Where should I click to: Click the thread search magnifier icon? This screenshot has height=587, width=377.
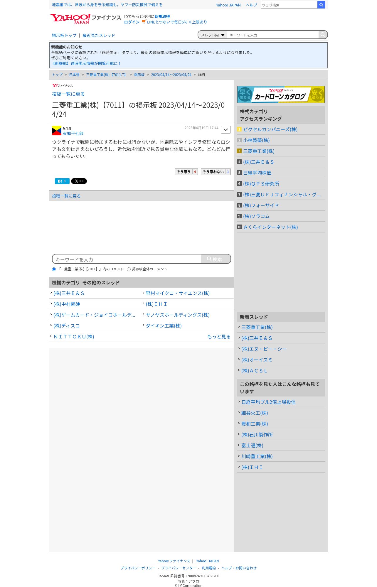point(323,35)
